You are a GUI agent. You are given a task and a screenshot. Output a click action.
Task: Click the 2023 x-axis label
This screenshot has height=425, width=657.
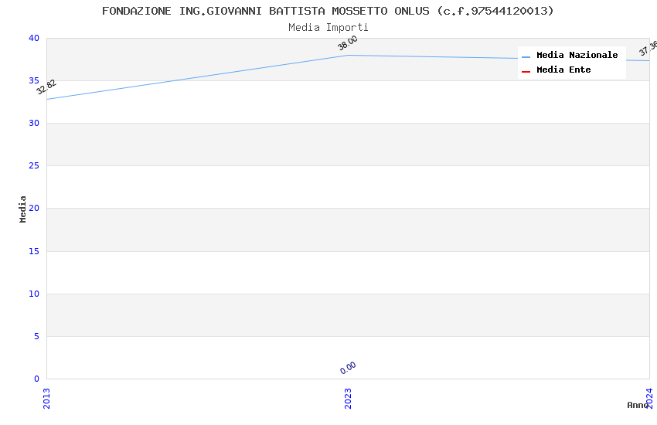point(348,399)
